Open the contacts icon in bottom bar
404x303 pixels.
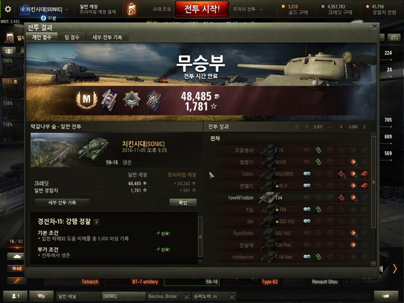(x=15, y=296)
